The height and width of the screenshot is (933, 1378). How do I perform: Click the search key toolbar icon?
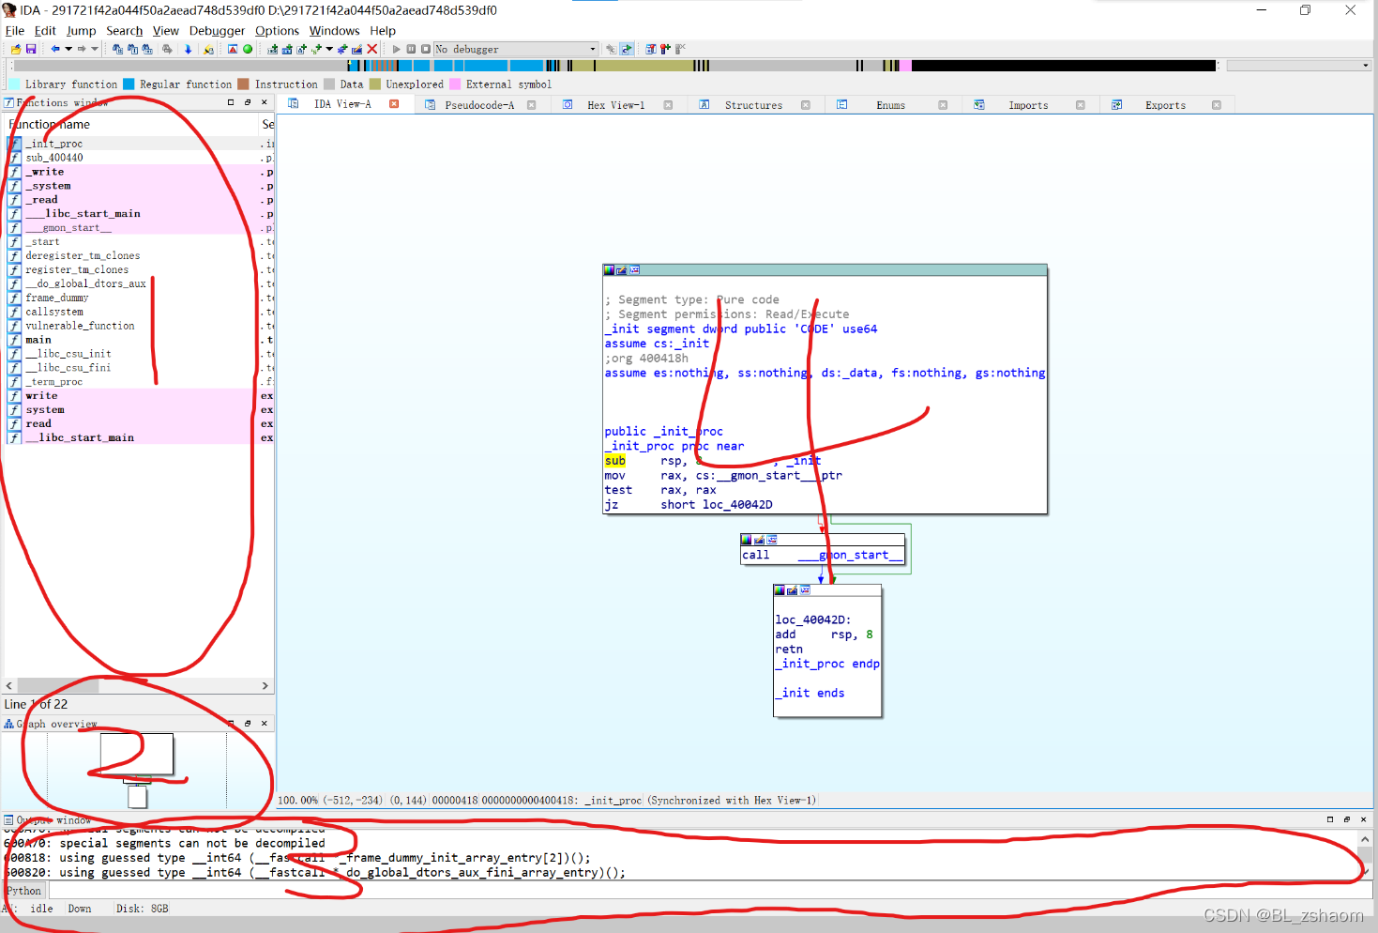click(x=208, y=49)
